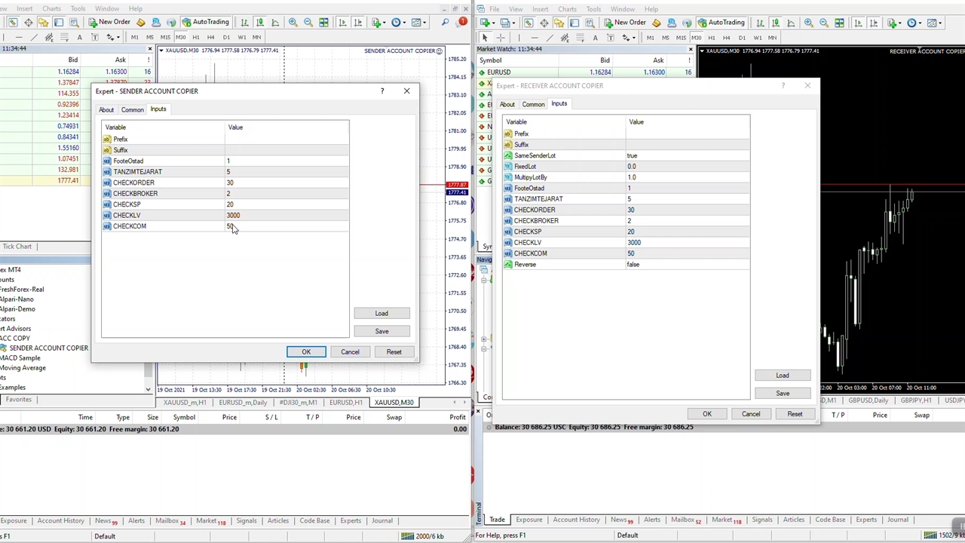Image resolution: width=965 pixels, height=543 pixels.
Task: Click the notification bubble with the red badge
Action: (x=461, y=22)
